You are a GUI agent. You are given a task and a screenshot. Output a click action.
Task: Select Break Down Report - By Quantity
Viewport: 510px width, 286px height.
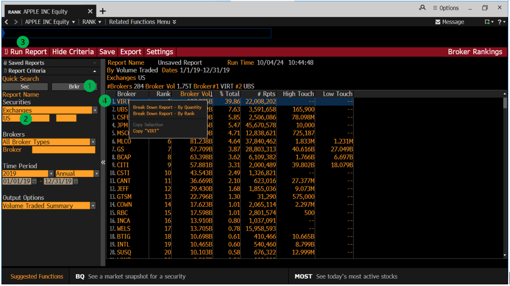167,107
